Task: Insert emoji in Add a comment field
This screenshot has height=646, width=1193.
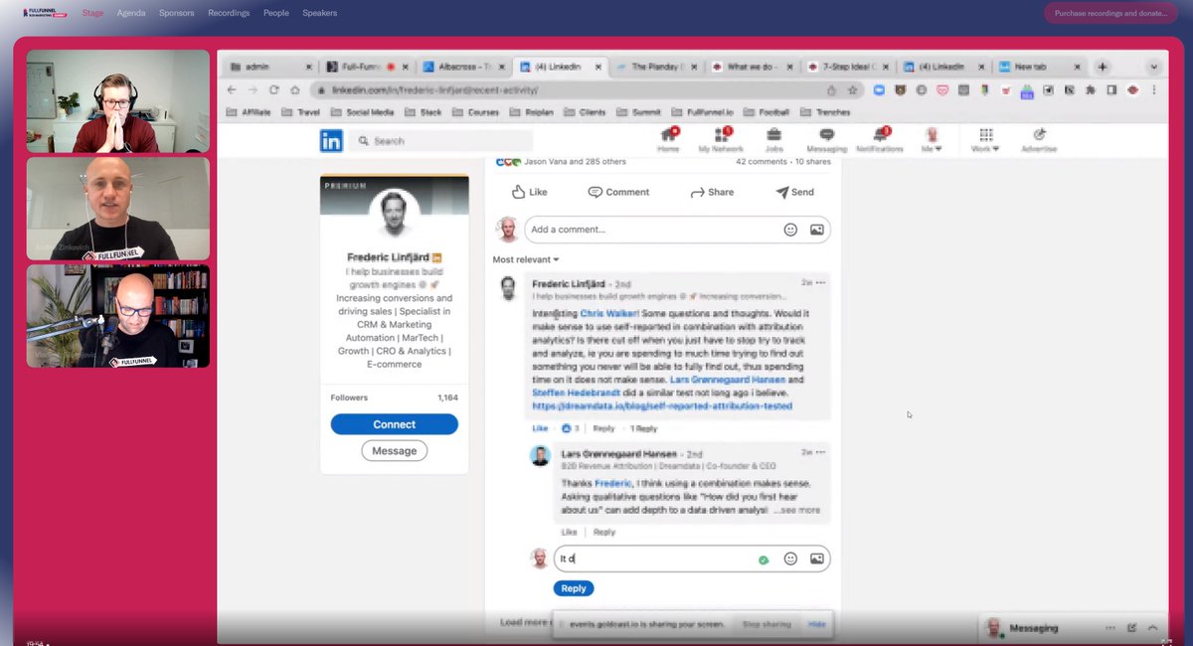Action: pyautogui.click(x=790, y=230)
